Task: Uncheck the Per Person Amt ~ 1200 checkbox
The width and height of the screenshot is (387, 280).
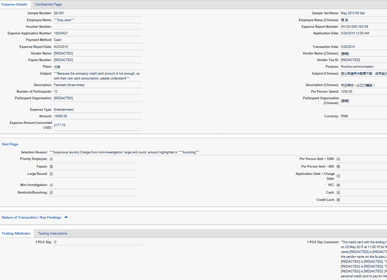Action: [338, 159]
